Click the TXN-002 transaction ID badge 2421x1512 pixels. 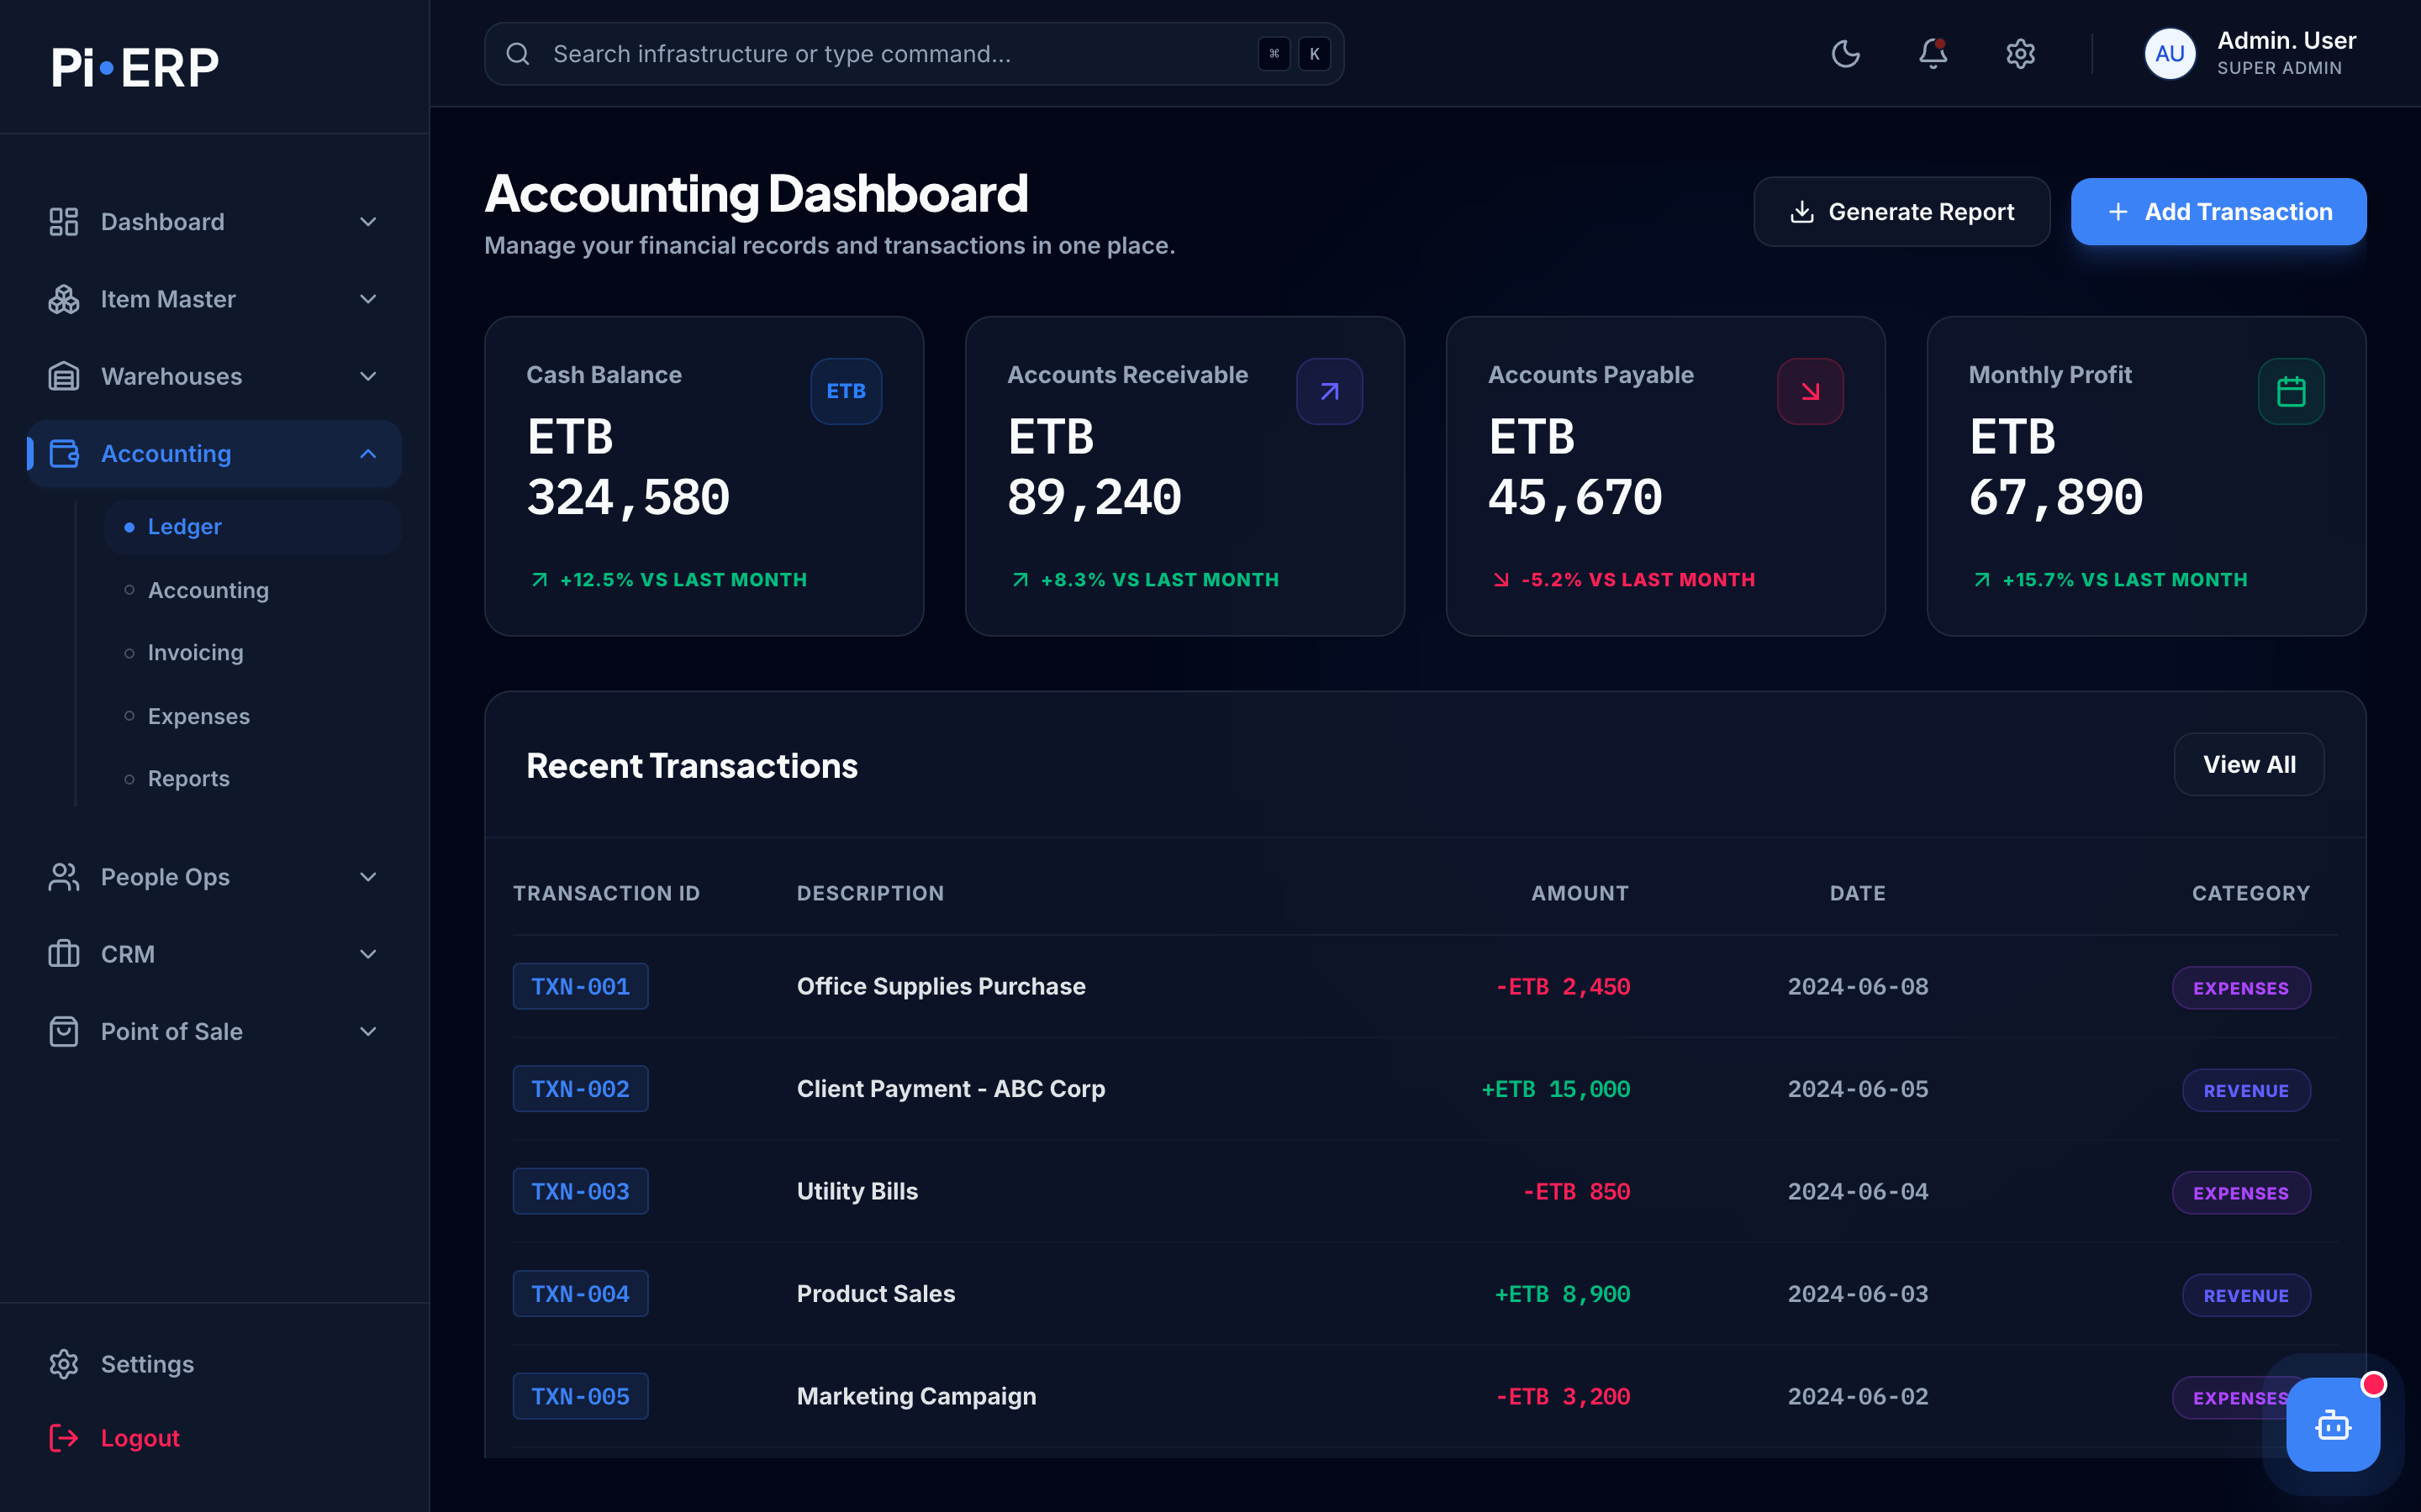point(580,1089)
